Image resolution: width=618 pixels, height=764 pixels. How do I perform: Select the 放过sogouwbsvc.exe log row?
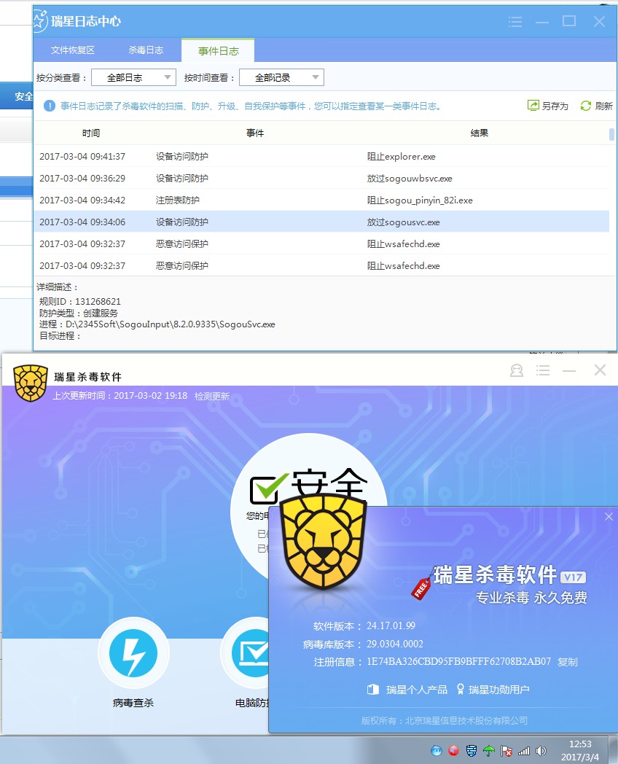tap(321, 179)
